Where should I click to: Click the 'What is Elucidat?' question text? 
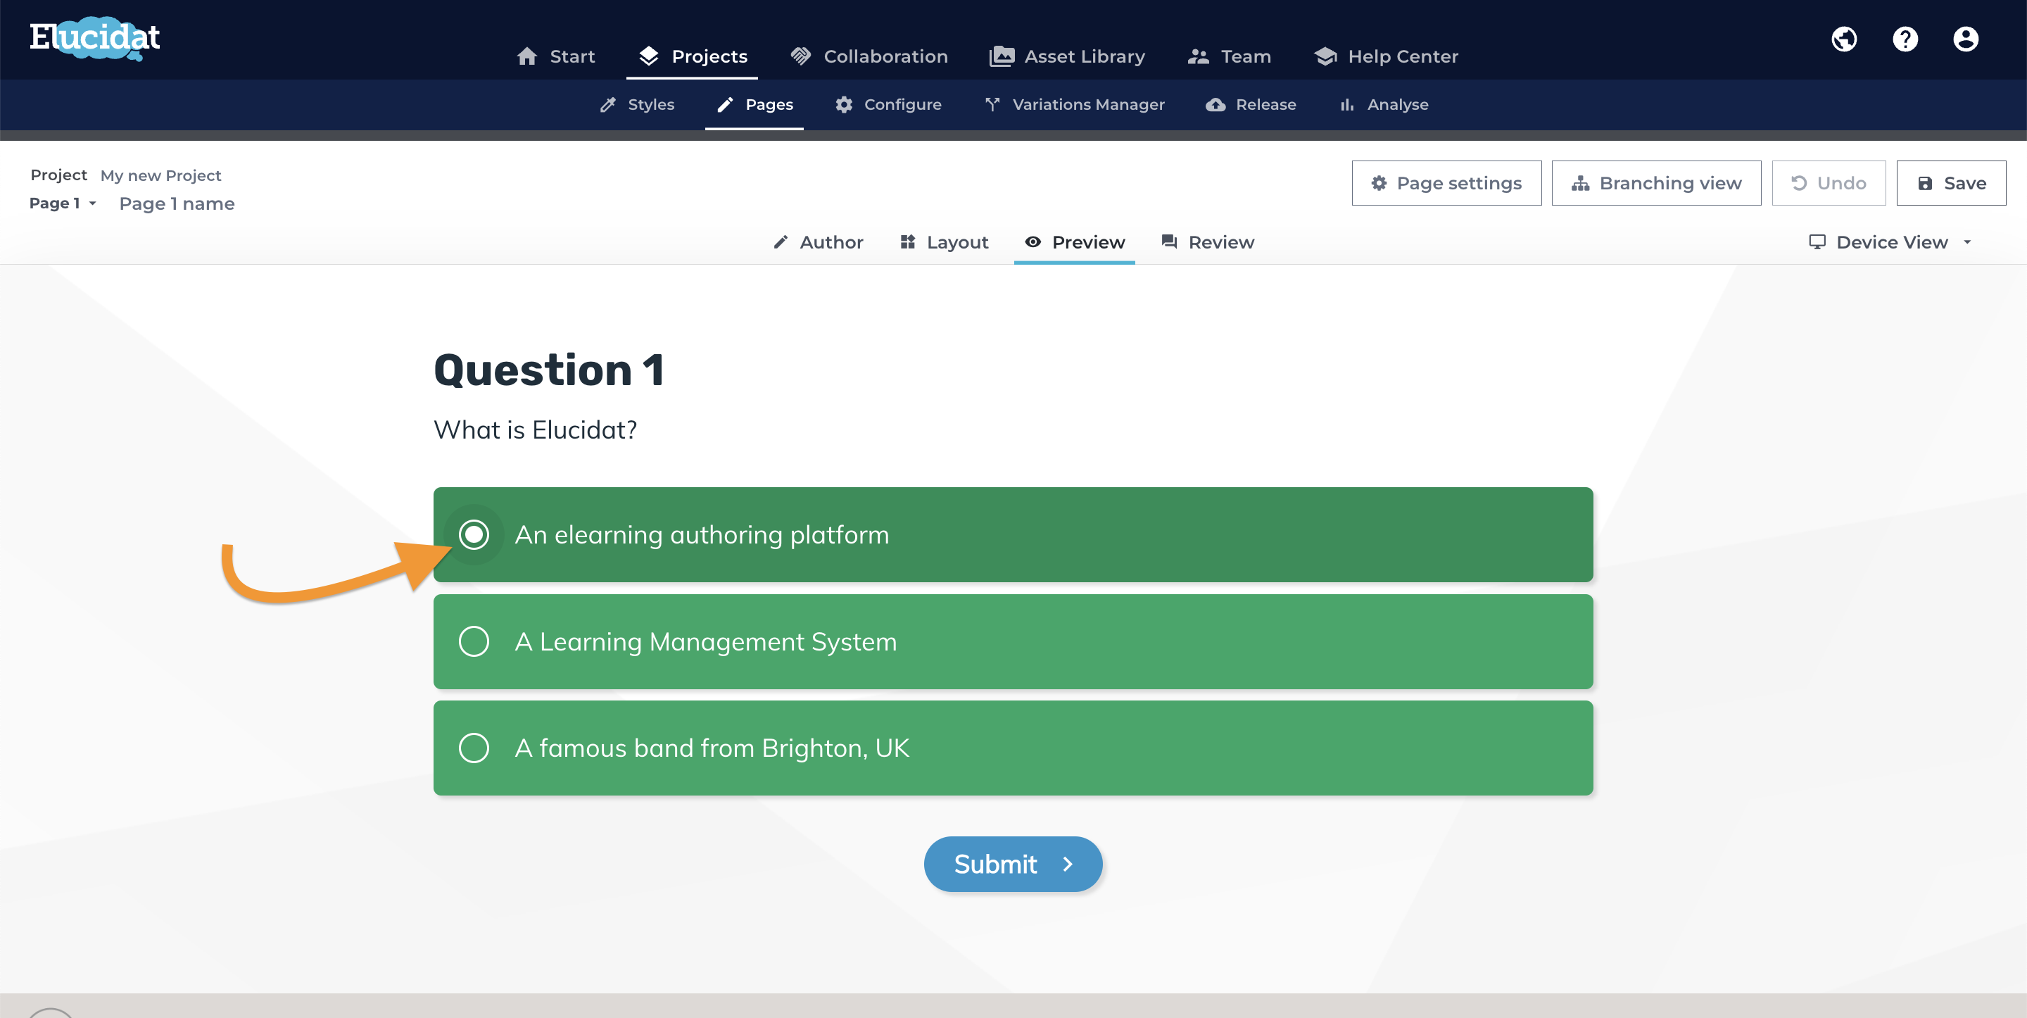coord(535,429)
